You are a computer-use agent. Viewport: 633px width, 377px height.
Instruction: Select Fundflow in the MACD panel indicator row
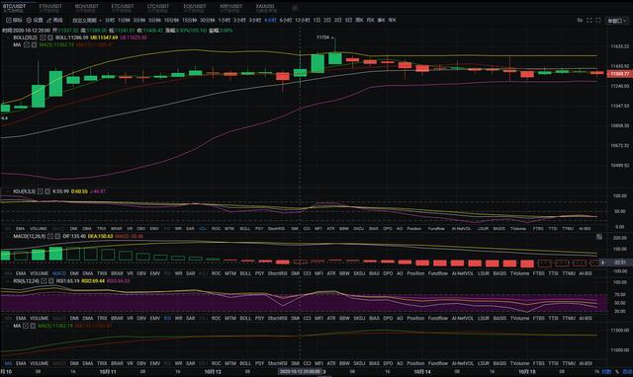pyautogui.click(x=437, y=273)
